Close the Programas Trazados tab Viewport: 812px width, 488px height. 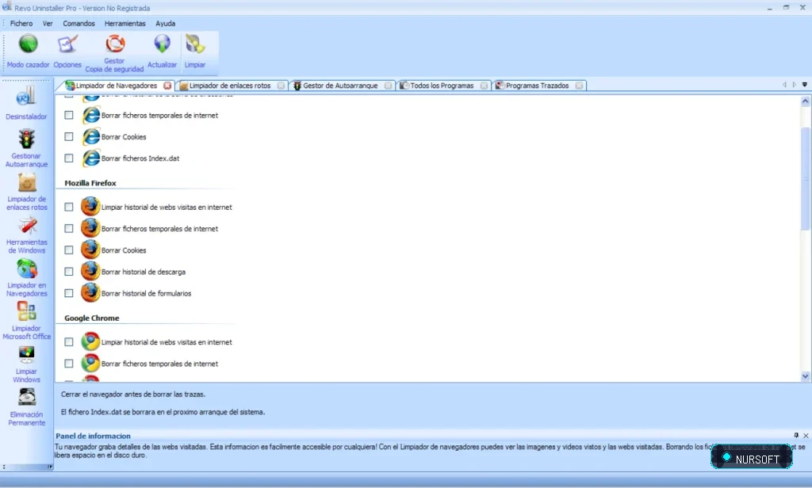click(x=579, y=86)
